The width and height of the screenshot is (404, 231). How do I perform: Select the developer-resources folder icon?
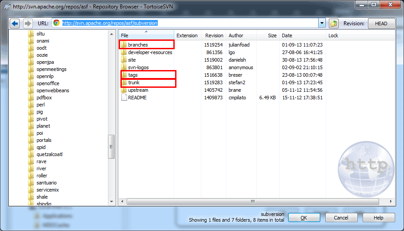[x=124, y=52]
